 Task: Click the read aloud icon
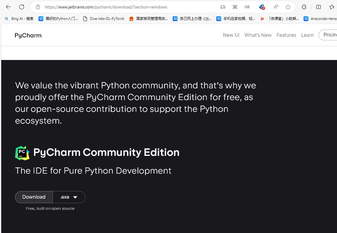tap(276, 7)
